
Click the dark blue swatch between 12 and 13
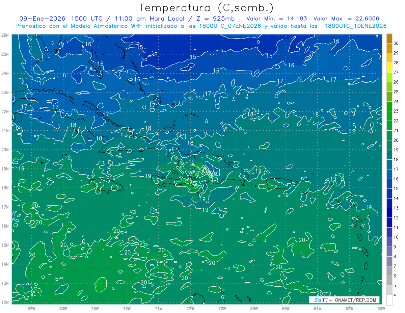[389, 213]
